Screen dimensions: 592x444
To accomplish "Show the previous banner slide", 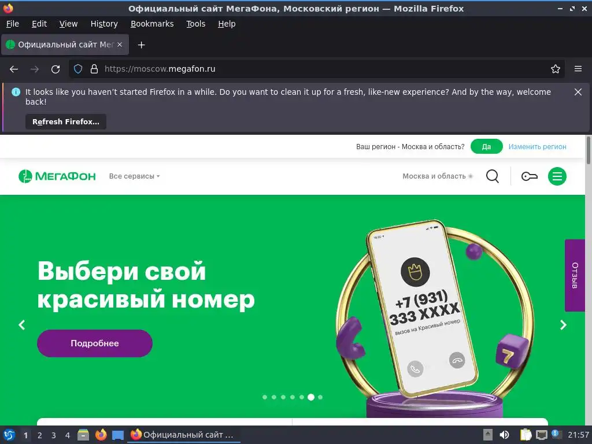I will [x=22, y=325].
